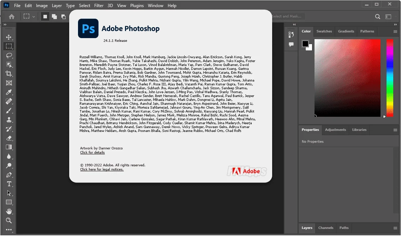Select the Lasso tool
Image resolution: width=401 pixels, height=236 pixels.
click(9, 55)
